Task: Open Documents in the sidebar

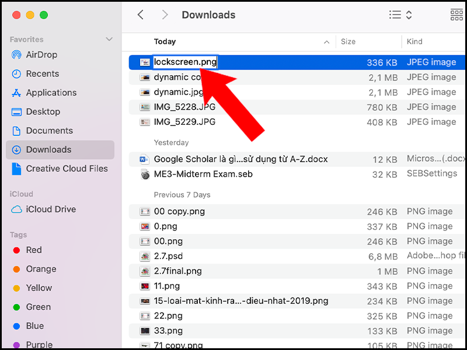Action: tap(49, 131)
